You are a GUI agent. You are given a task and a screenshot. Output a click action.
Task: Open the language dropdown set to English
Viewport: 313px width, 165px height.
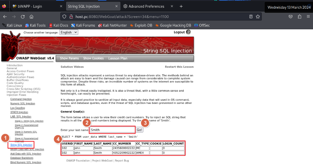(x=69, y=32)
